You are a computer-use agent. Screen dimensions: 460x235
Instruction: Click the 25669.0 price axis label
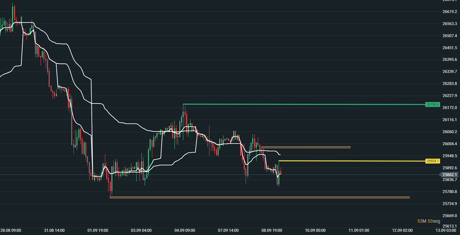click(x=449, y=216)
